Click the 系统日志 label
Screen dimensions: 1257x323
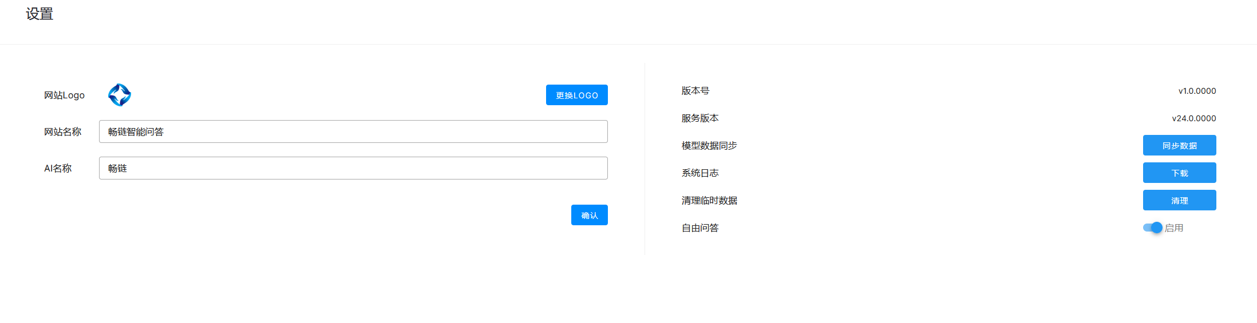click(699, 173)
